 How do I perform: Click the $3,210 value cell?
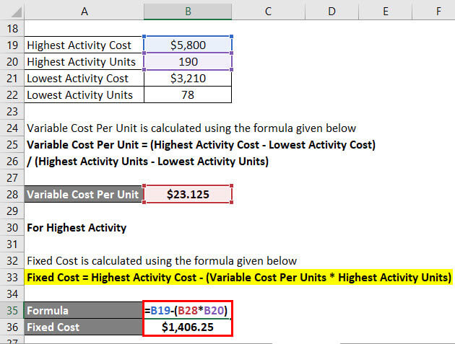coord(188,79)
